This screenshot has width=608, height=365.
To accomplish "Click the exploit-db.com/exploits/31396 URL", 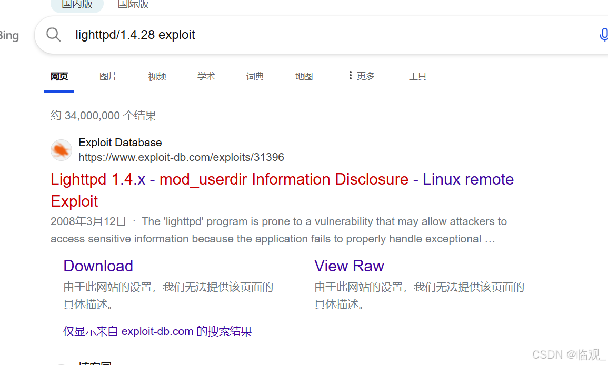I will (181, 157).
